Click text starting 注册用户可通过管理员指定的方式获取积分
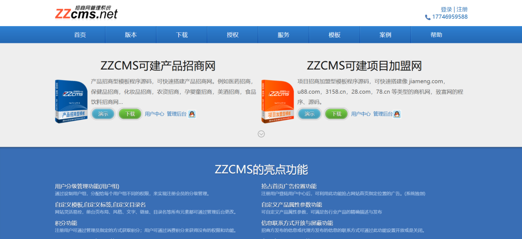This screenshot has height=239, width=522. point(146,230)
